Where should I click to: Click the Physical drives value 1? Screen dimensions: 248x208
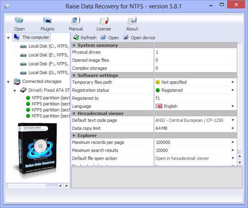pos(157,52)
